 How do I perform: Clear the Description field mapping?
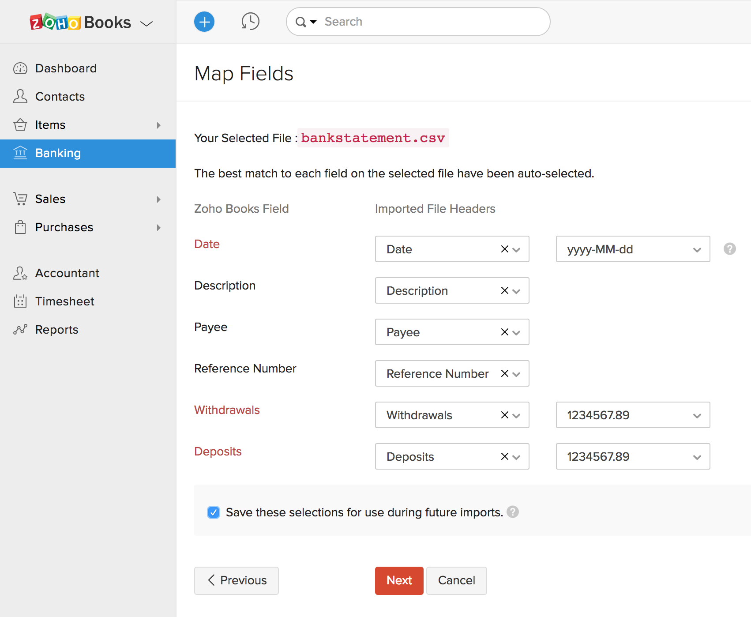(x=504, y=290)
